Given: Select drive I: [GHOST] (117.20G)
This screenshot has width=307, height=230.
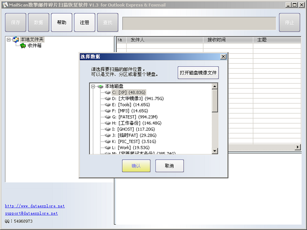Looking at the screenshot, I should pyautogui.click(x=133, y=129).
